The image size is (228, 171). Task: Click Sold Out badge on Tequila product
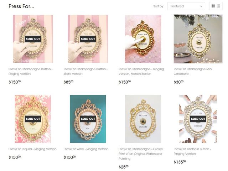(x=33, y=119)
